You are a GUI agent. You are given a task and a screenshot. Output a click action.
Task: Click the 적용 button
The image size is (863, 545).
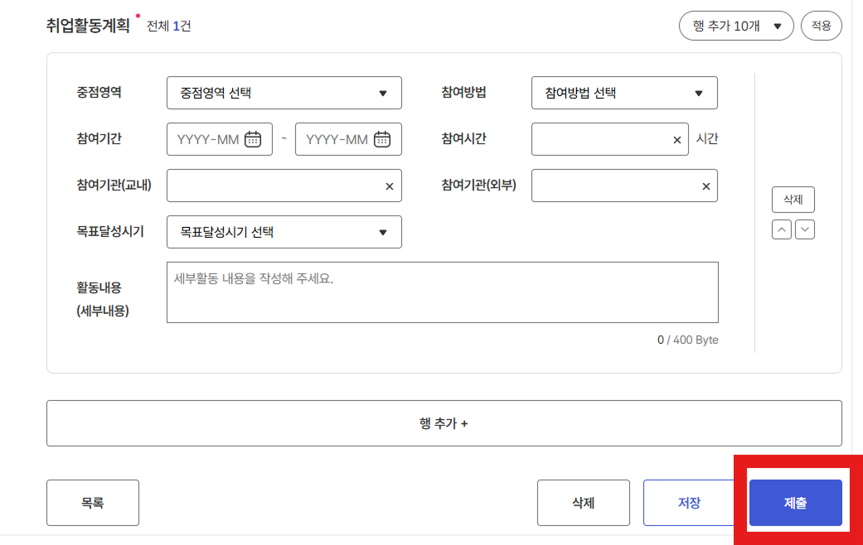[x=821, y=26]
